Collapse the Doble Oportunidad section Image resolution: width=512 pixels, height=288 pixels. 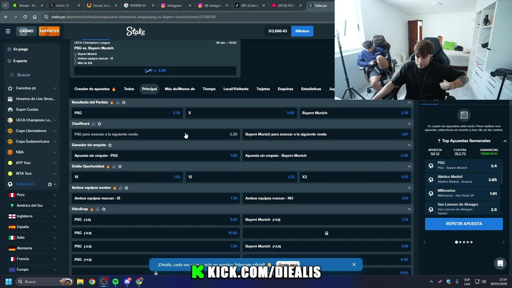[x=409, y=166]
